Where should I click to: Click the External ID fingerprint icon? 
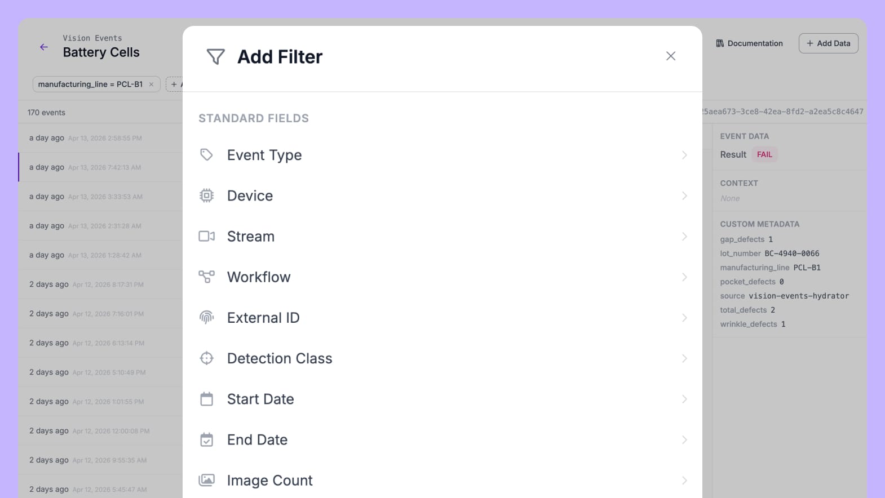point(206,318)
